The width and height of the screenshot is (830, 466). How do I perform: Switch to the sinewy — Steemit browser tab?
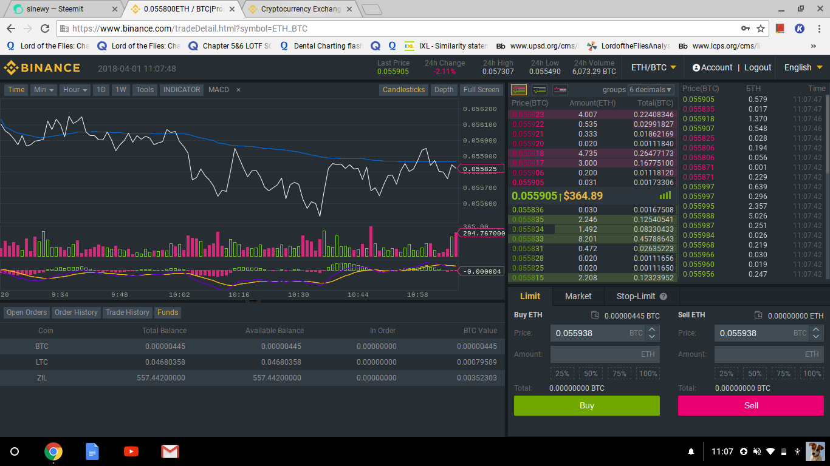63,9
